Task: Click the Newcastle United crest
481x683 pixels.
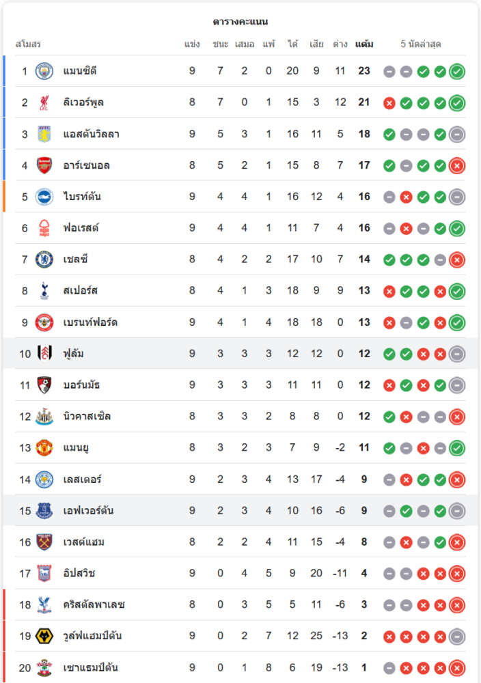Action: 44,417
